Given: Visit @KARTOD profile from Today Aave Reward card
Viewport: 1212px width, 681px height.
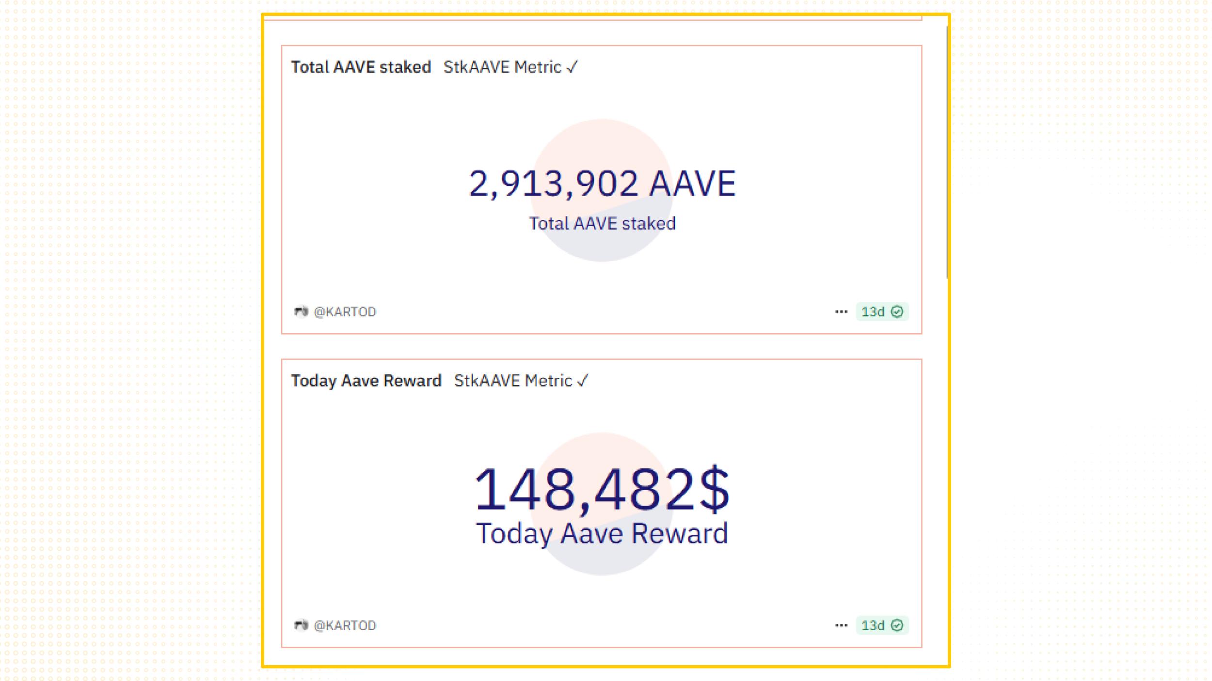Looking at the screenshot, I should click(x=345, y=625).
